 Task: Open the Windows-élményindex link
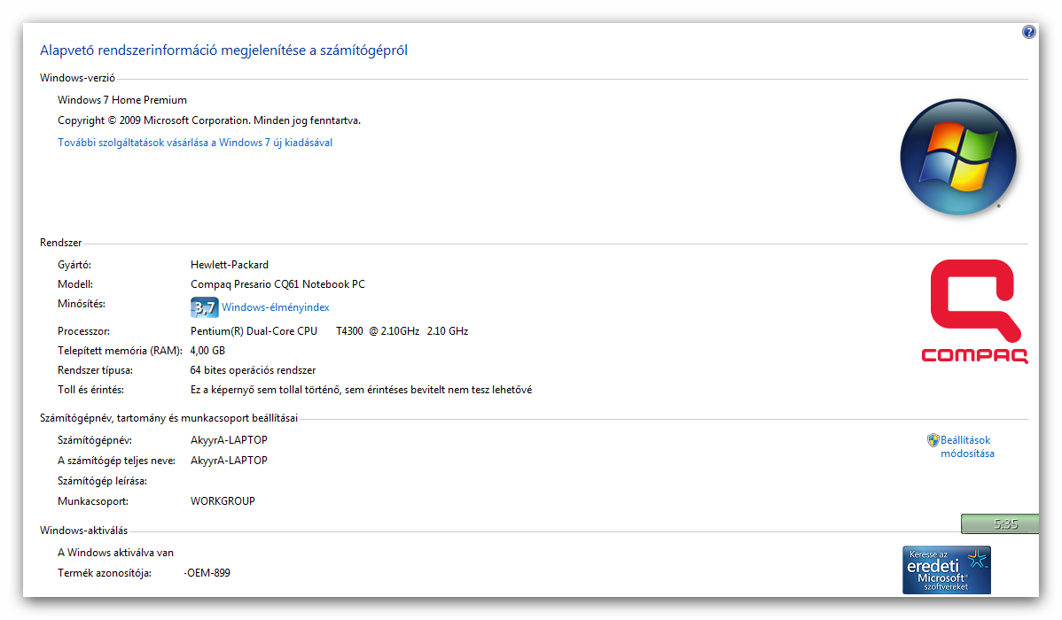click(275, 307)
